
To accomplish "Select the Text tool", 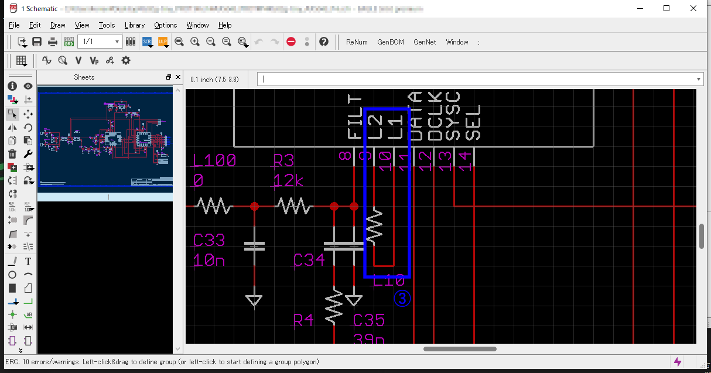I will tap(28, 261).
